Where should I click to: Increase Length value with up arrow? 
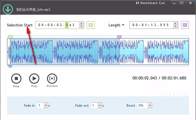point(175,24)
